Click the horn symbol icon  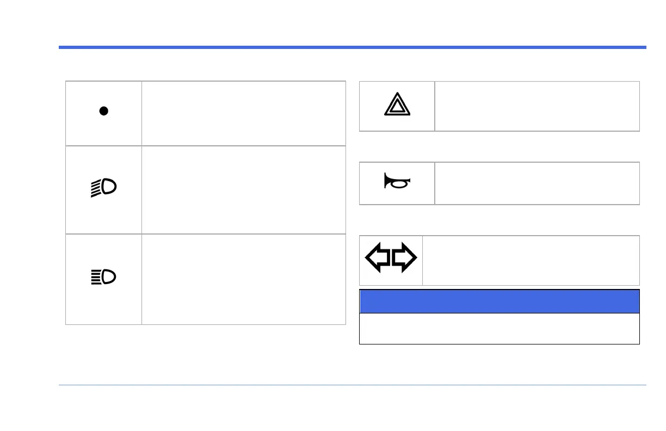coord(397,181)
